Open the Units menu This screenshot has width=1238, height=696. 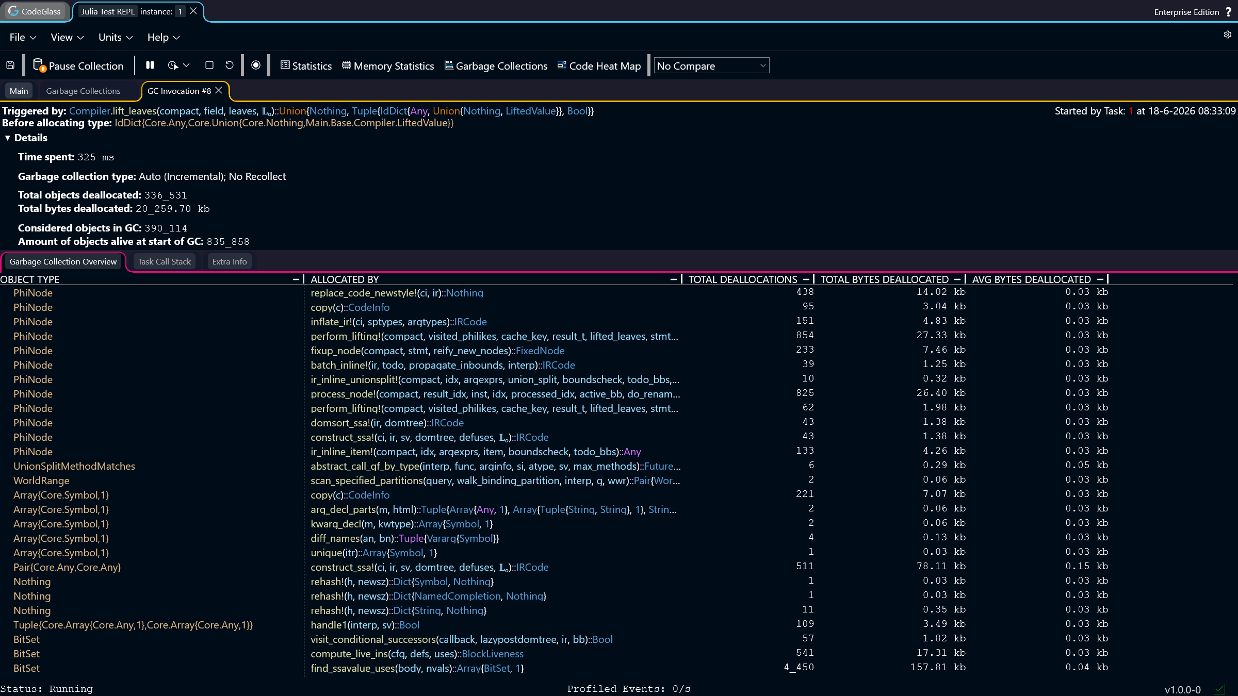pos(116,37)
